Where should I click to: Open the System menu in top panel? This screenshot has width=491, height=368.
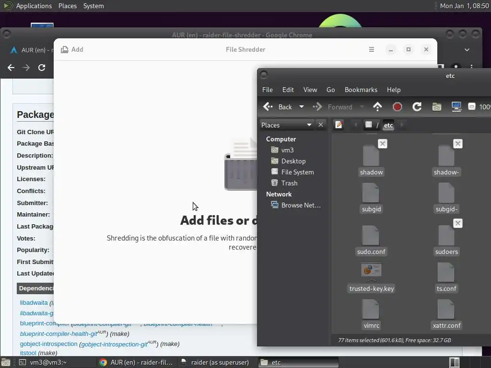pyautogui.click(x=94, y=6)
